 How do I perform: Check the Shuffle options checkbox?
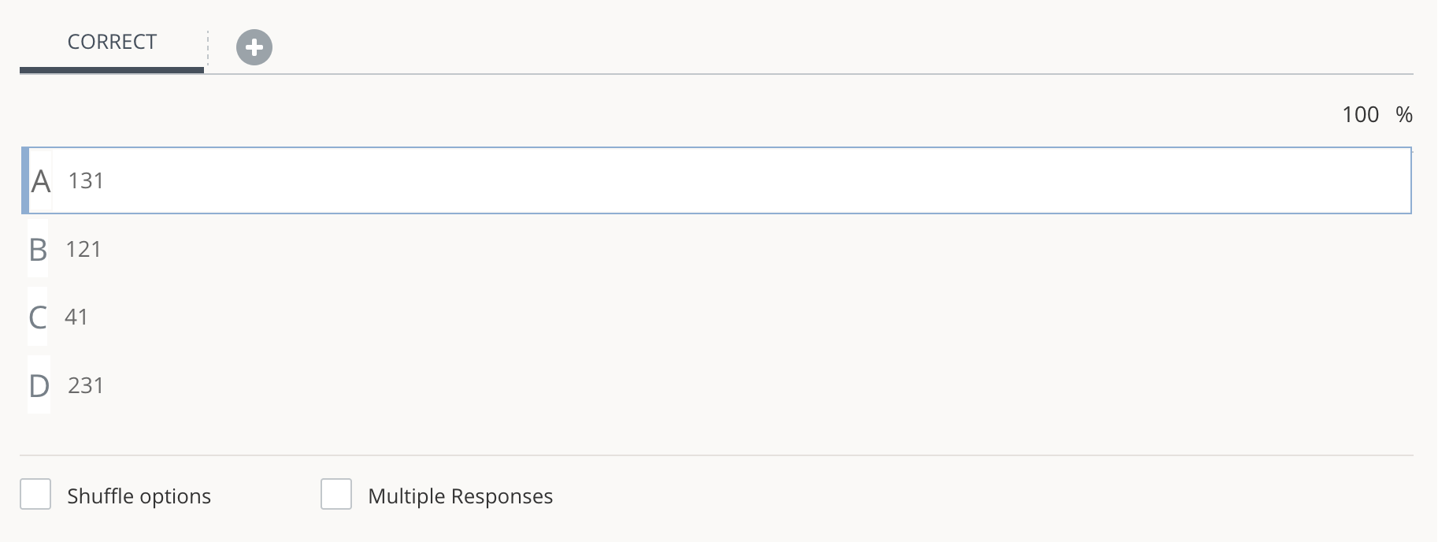[35, 494]
